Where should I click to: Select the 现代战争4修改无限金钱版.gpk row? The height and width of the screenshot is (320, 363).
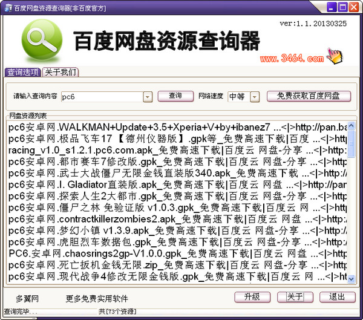coord(177,276)
